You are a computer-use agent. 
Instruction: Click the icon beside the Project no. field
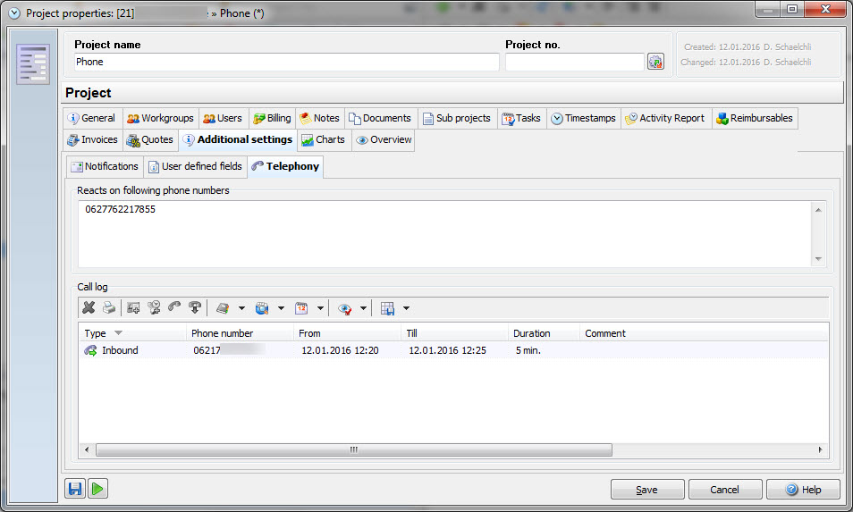click(x=655, y=62)
